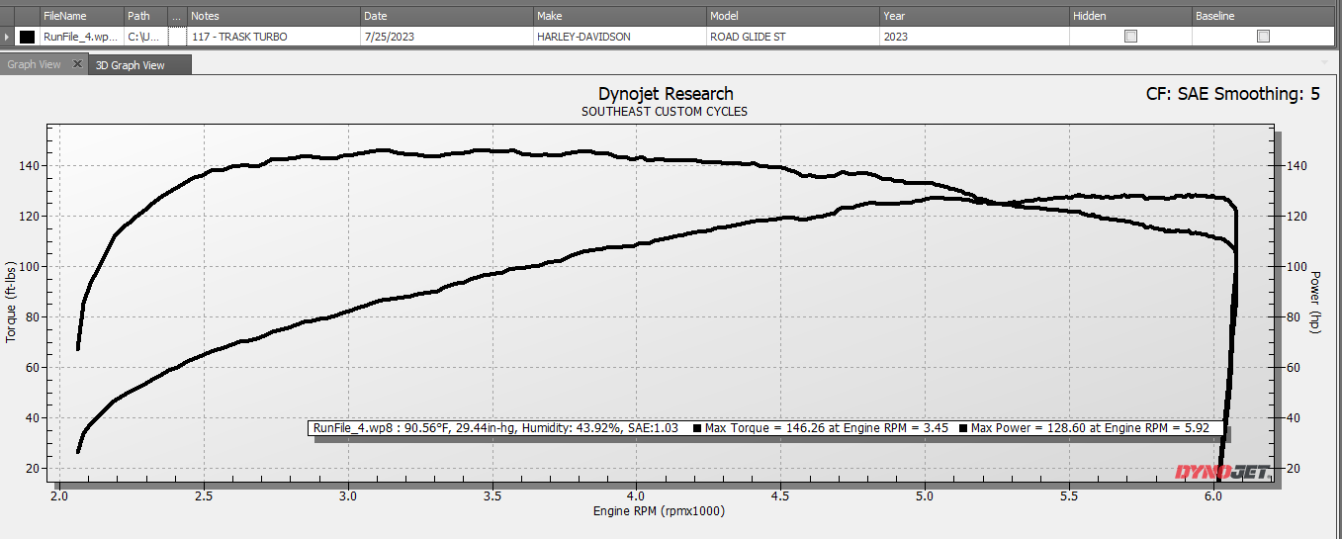The image size is (1342, 539).
Task: Sort by the FileName column header
Action: click(x=82, y=17)
